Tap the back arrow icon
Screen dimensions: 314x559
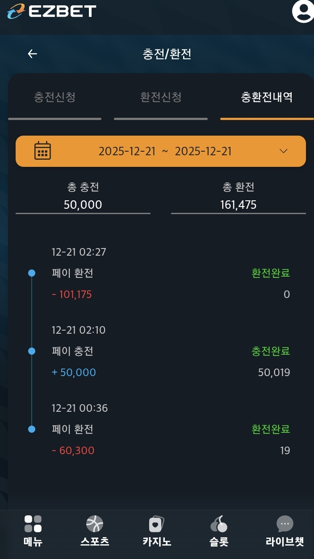click(x=32, y=54)
